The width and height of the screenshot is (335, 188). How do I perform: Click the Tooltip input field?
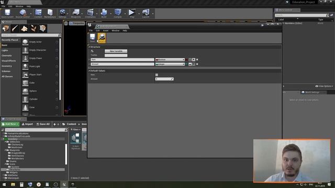[116, 55]
